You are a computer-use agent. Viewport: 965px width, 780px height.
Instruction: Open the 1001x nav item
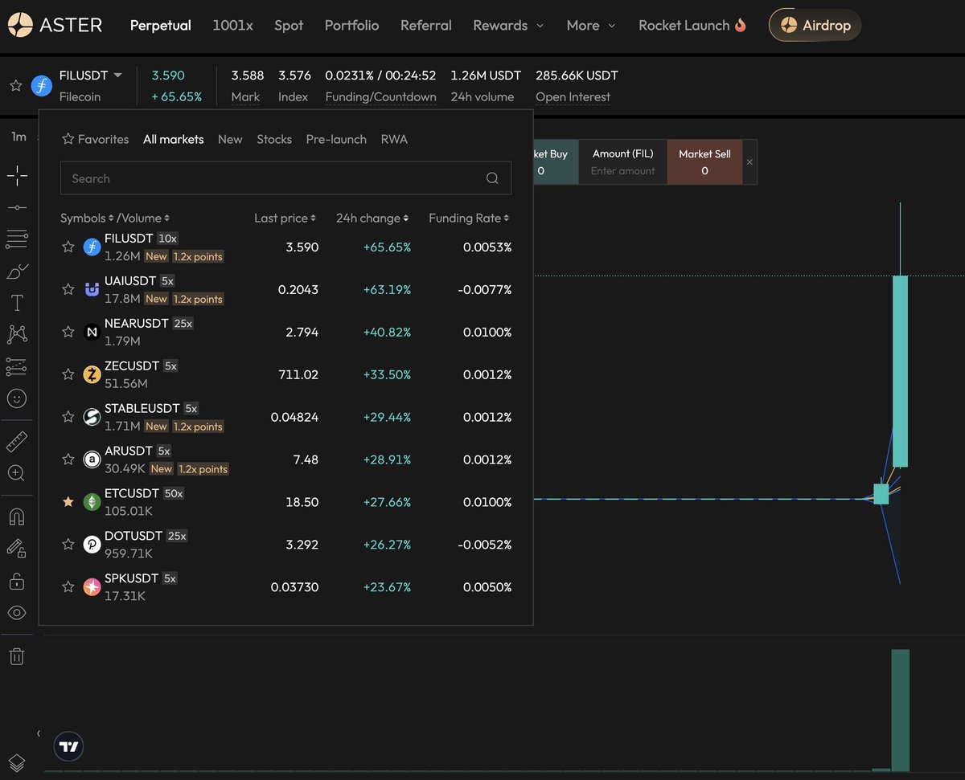232,25
